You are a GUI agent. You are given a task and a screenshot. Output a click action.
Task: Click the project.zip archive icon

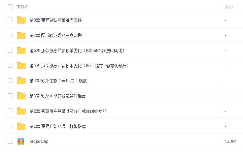click(21, 142)
